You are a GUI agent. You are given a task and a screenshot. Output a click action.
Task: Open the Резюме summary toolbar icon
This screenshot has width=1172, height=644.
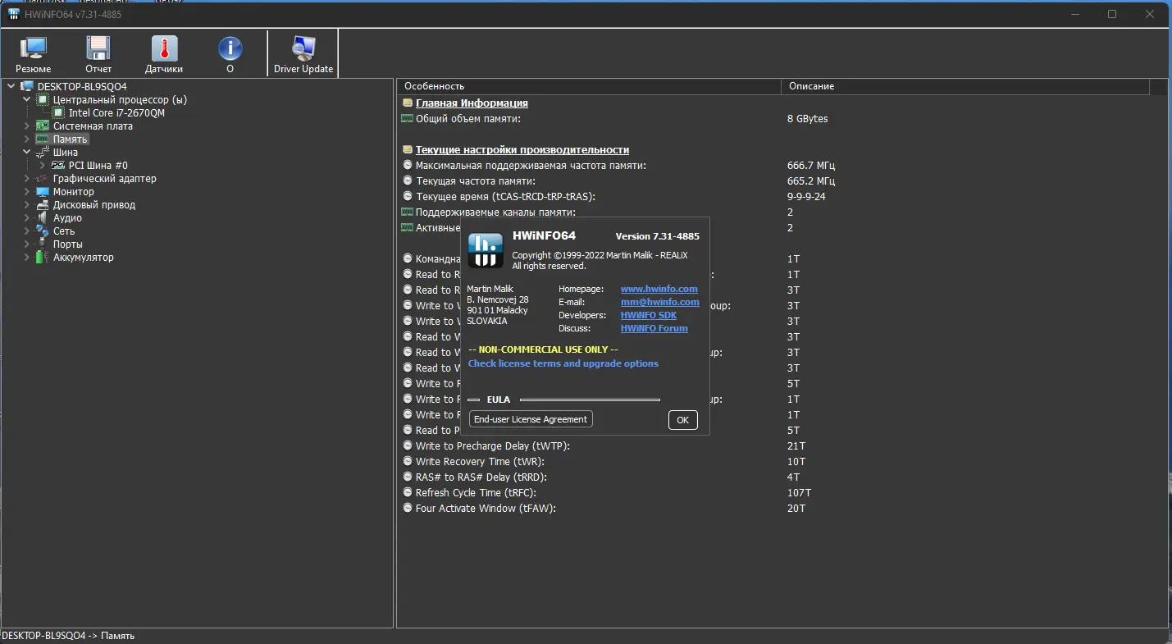[x=34, y=54]
